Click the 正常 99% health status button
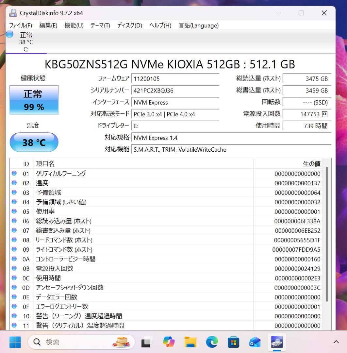 tap(34, 100)
